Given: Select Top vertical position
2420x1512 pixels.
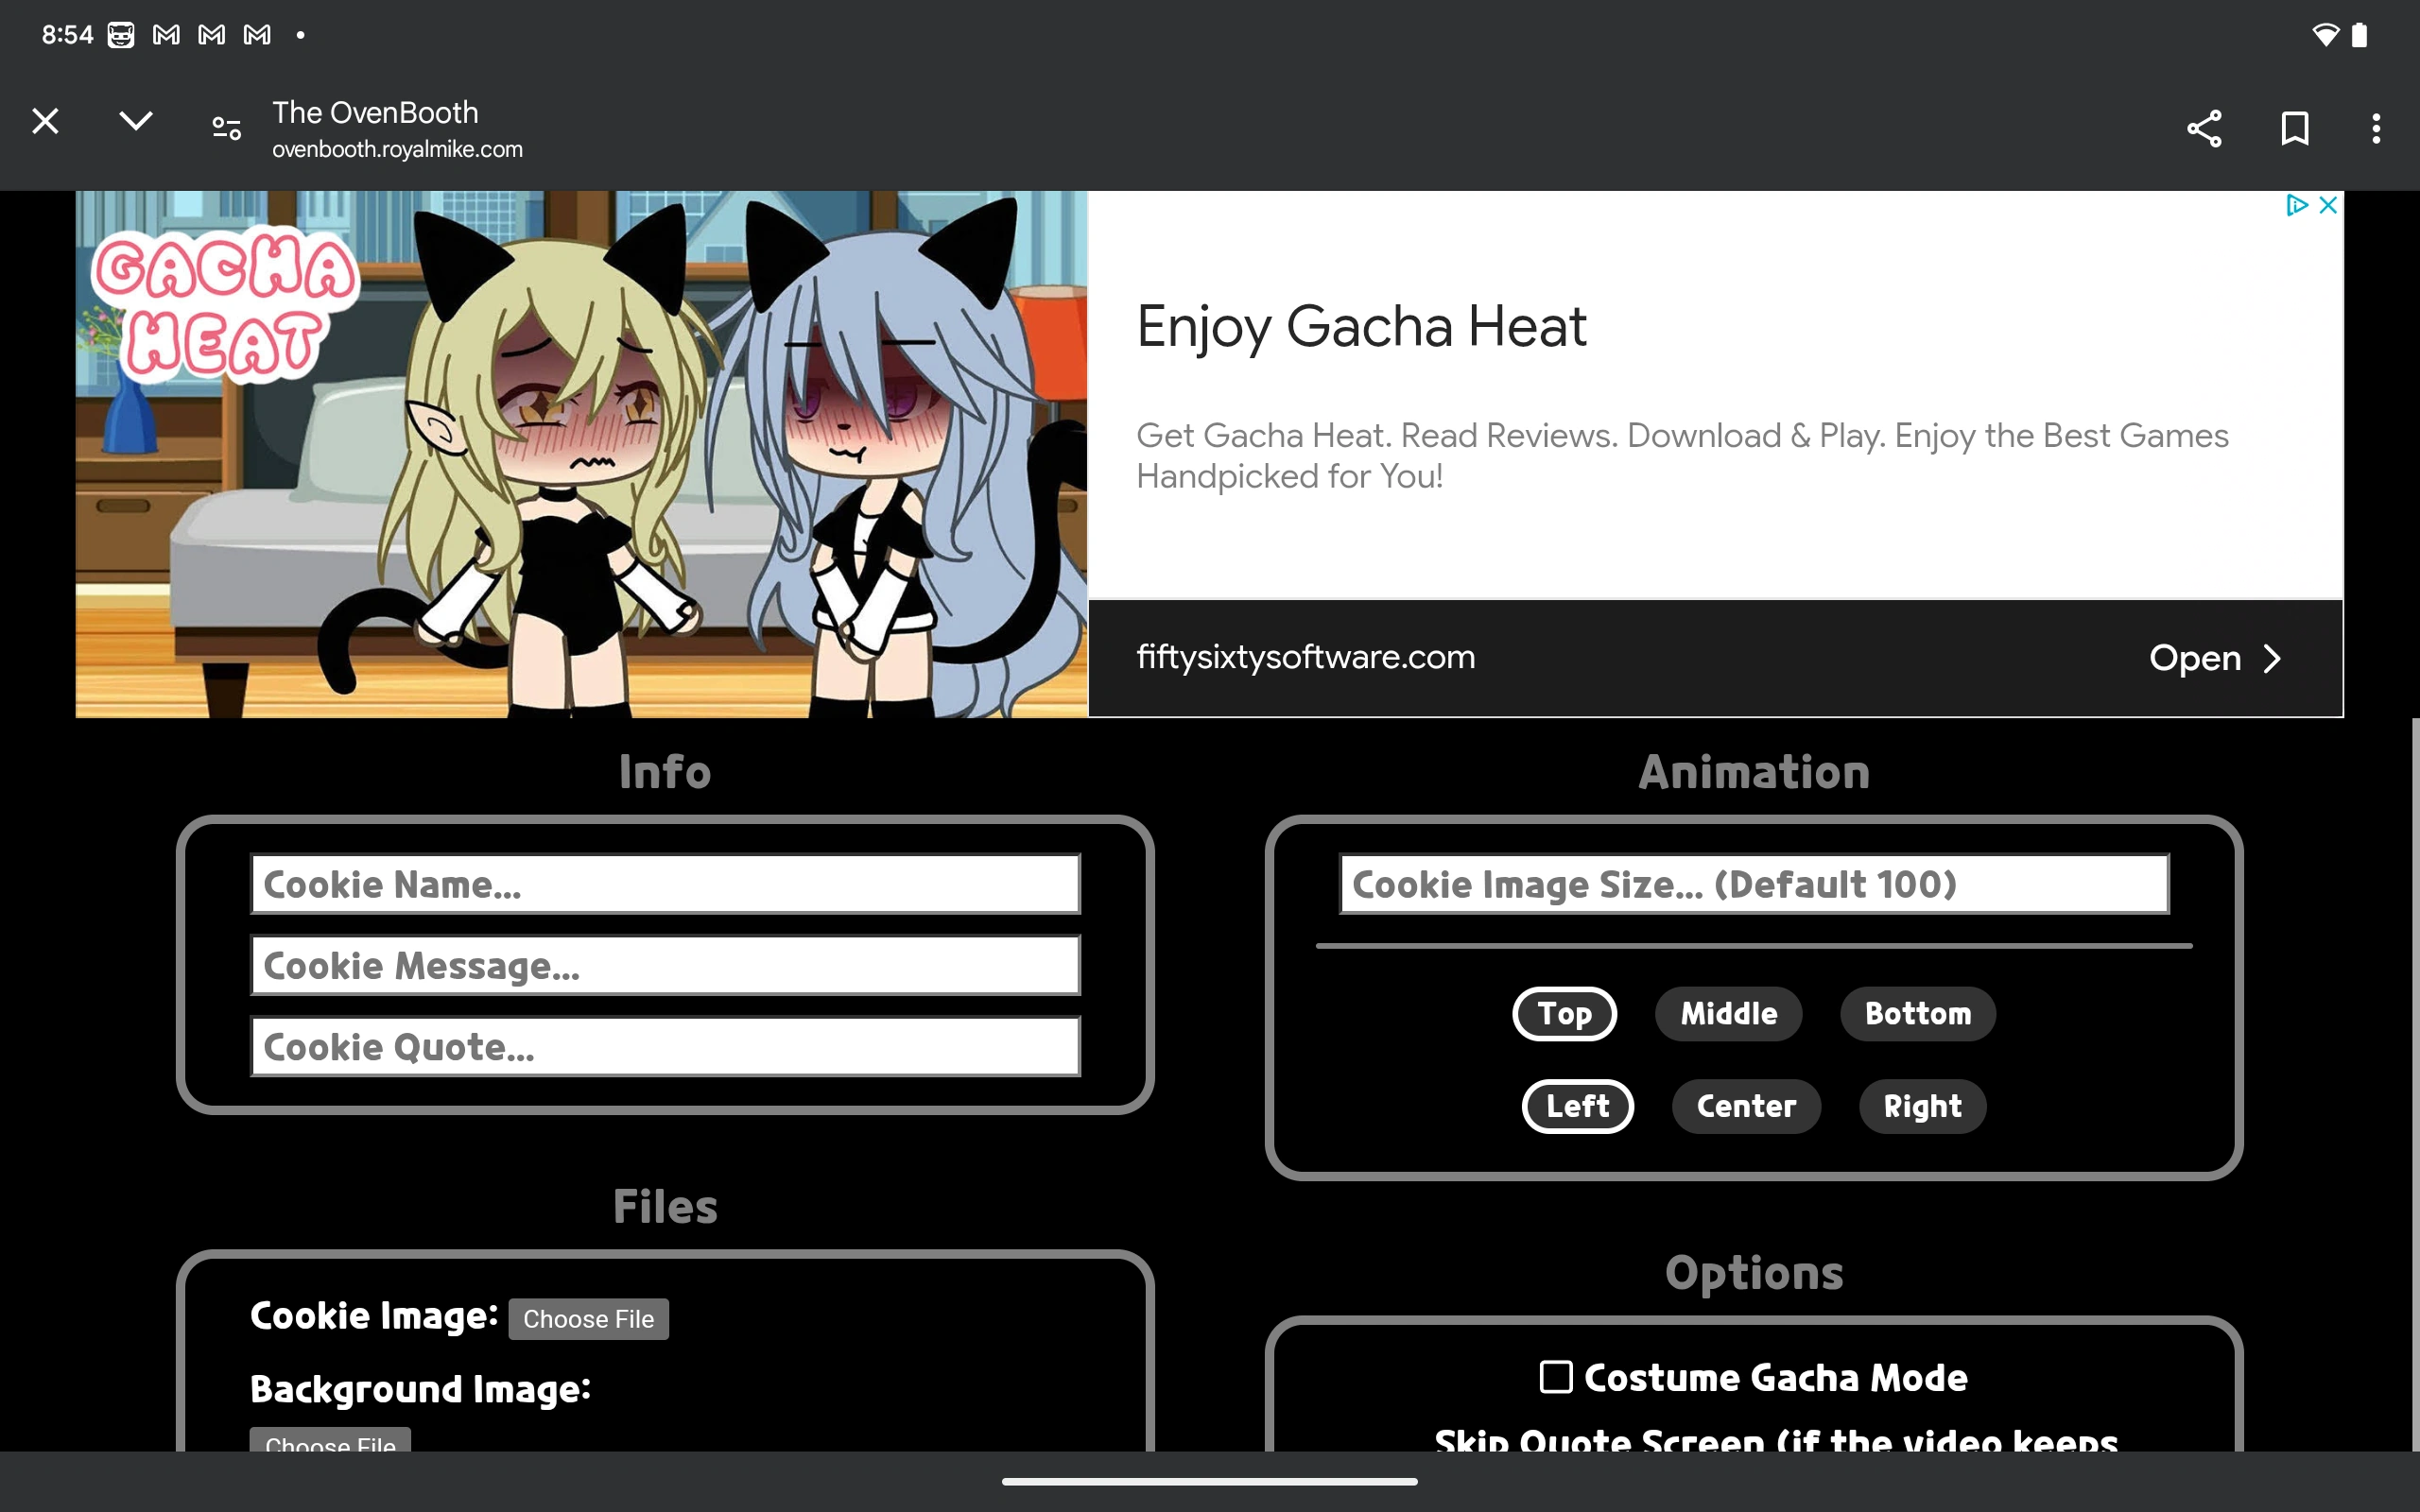Looking at the screenshot, I should 1564,1014.
